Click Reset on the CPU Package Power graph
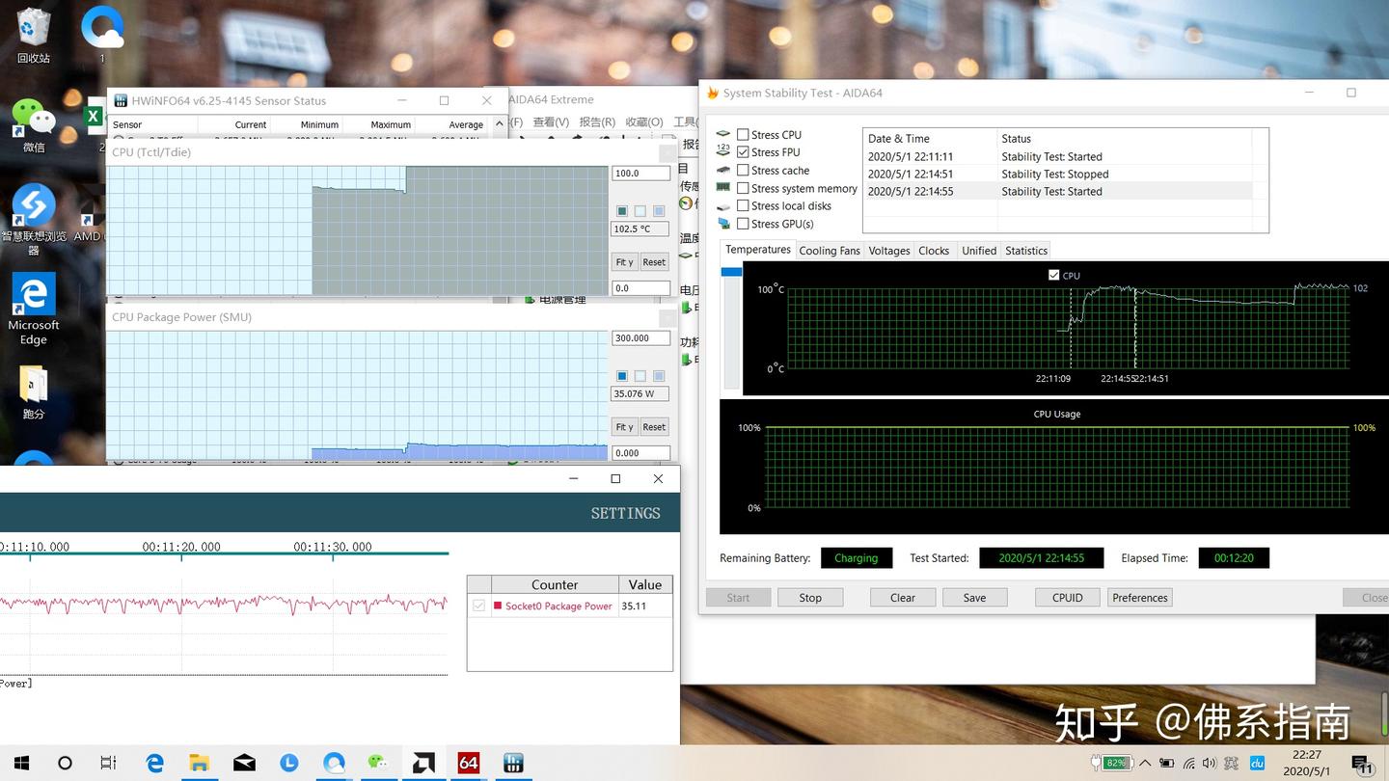Viewport: 1389px width, 781px height. pos(654,427)
